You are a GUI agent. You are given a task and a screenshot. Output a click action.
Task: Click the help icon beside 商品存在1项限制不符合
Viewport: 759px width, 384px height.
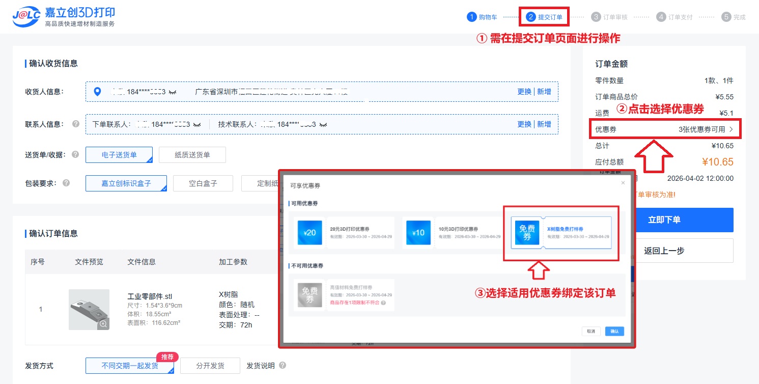pos(383,303)
